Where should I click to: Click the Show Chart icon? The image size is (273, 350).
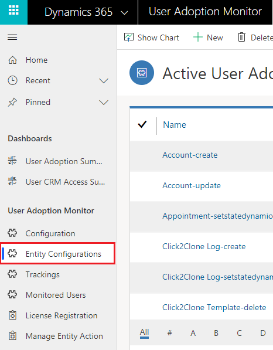[x=129, y=38]
